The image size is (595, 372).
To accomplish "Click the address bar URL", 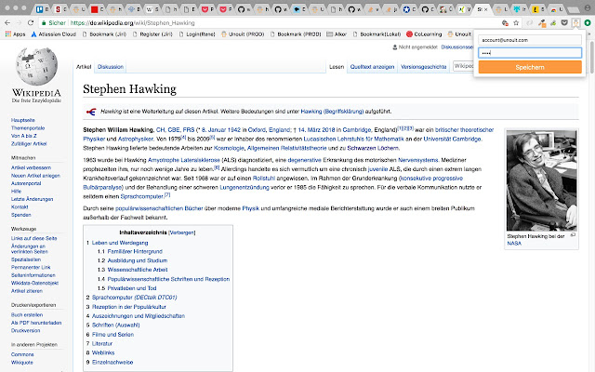I will coord(132,22).
